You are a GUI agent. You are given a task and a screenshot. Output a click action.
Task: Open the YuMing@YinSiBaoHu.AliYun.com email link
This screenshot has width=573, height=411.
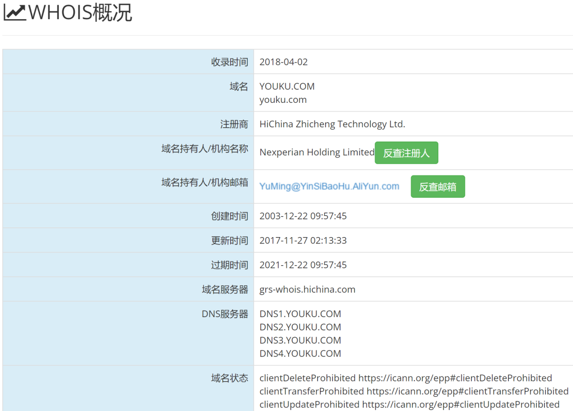(329, 186)
